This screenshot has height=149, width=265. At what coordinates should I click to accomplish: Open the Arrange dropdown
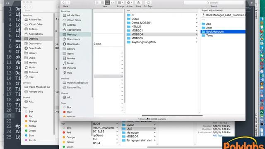[x=120, y=2]
